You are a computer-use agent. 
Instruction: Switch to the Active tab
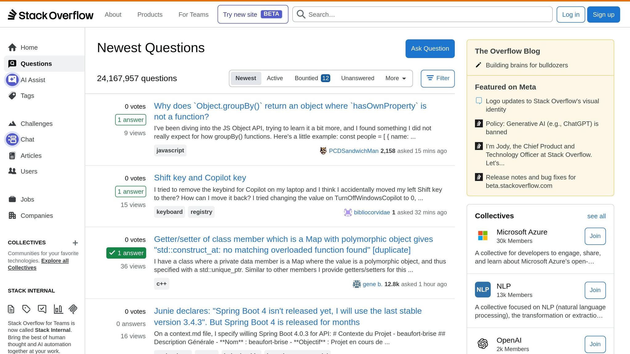[x=275, y=78]
